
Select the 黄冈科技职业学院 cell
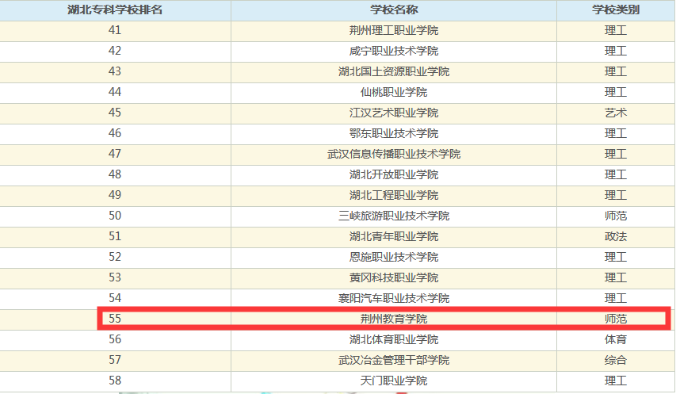pyautogui.click(x=394, y=278)
